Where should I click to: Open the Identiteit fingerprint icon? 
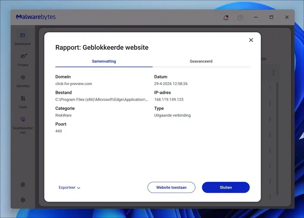pyautogui.click(x=23, y=77)
